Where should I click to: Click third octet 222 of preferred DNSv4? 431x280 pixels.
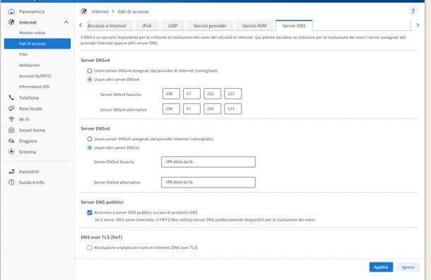point(212,94)
